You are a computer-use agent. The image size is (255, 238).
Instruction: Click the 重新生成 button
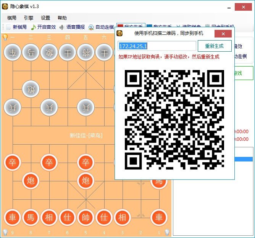pyautogui.click(x=215, y=46)
